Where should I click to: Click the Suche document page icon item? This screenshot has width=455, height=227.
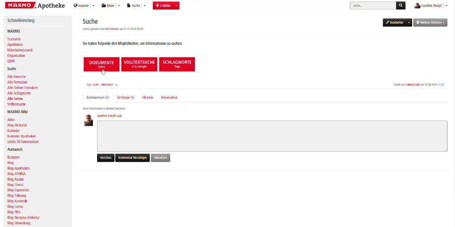pos(133,6)
